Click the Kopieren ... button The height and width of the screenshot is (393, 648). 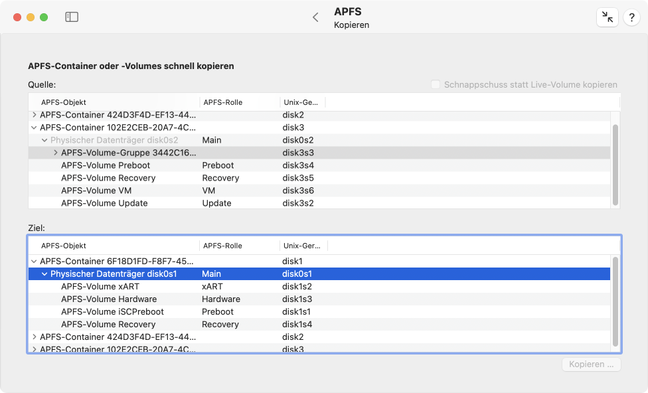(x=591, y=364)
